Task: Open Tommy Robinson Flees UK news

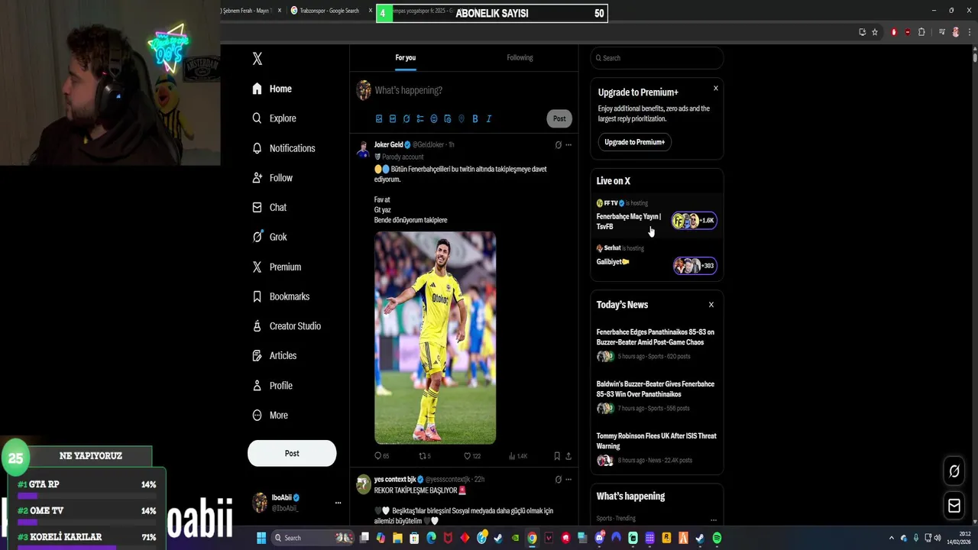Action: tap(656, 448)
